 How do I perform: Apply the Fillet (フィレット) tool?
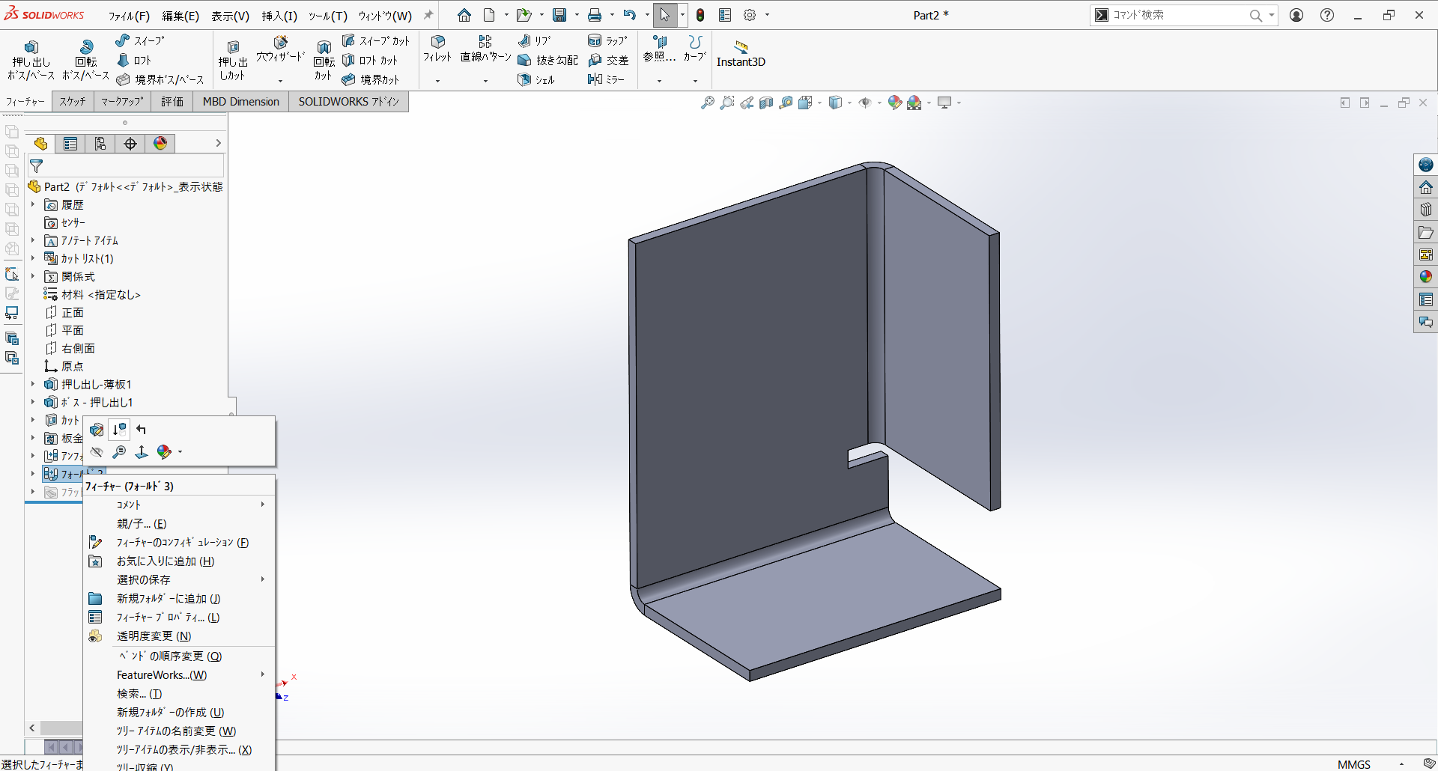(437, 49)
